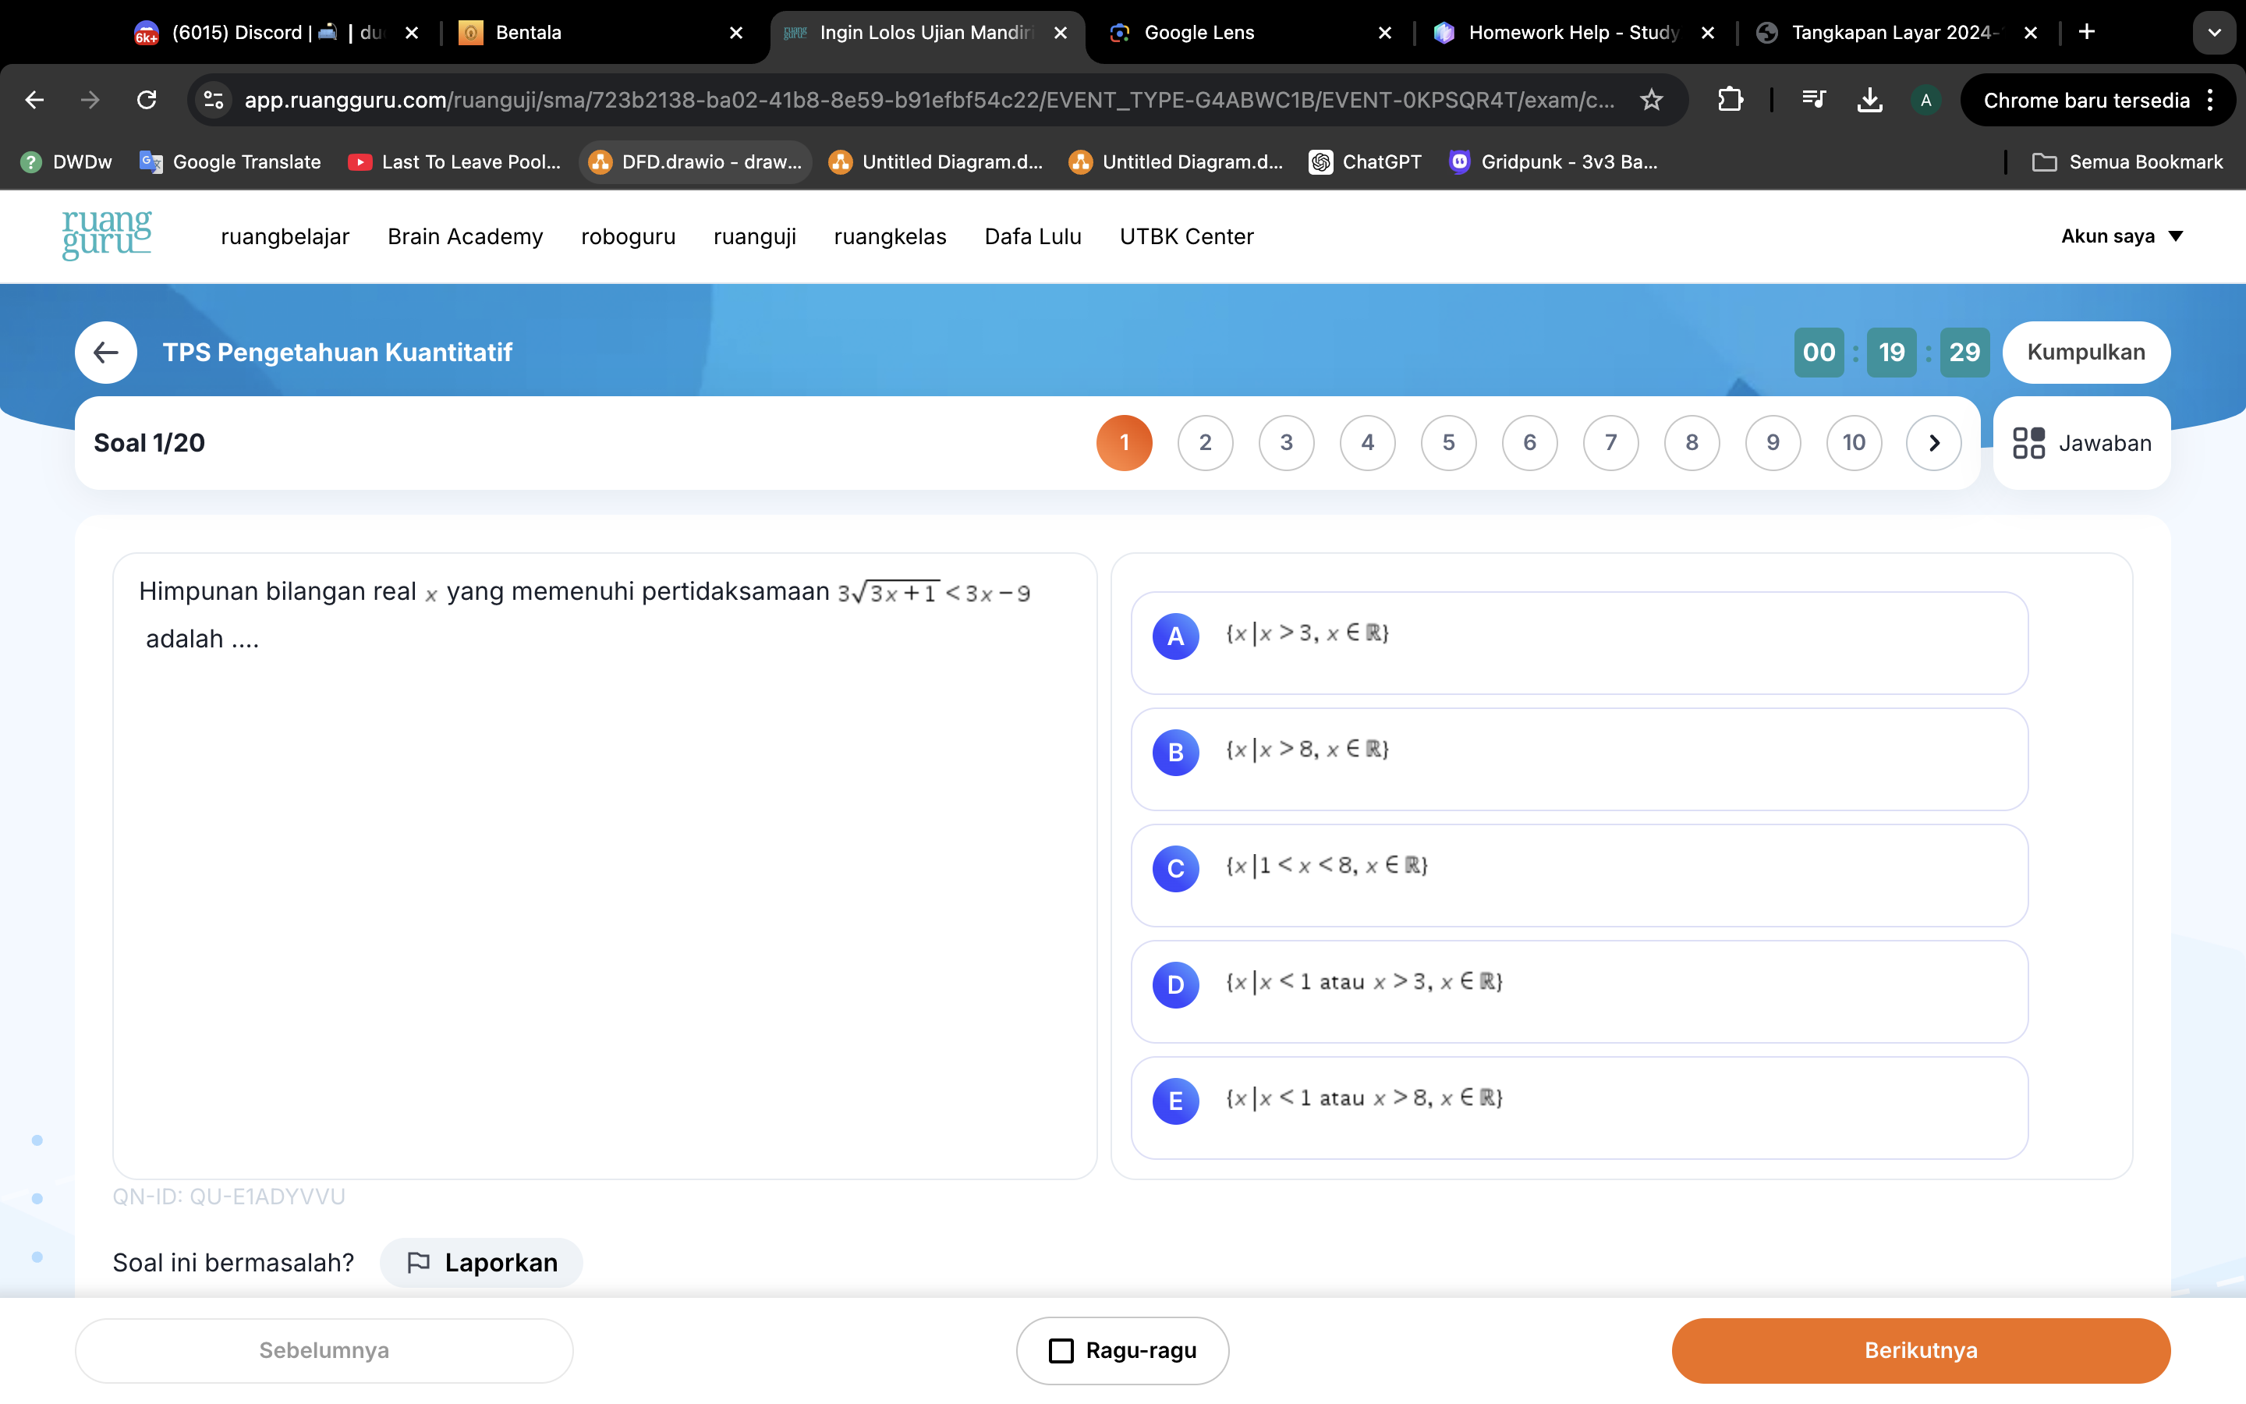Bookmark this page with the star icon
Image resolution: width=2246 pixels, height=1404 pixels.
[x=1651, y=99]
